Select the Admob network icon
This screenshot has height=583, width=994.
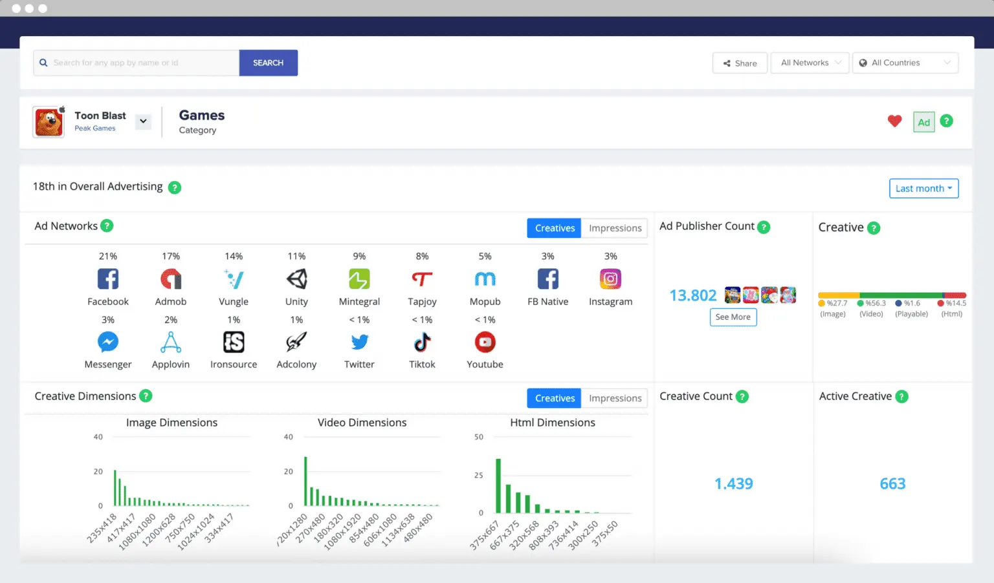coord(171,279)
